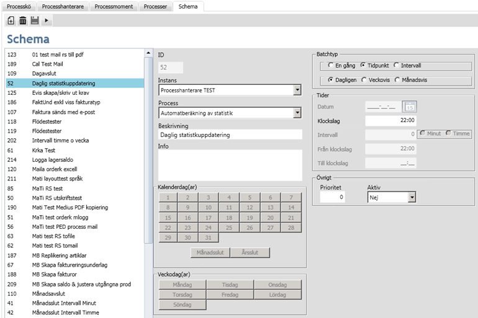This screenshot has width=478, height=318.
Task: Expand the Aktiv dropdown showing Nej
Action: pos(411,197)
